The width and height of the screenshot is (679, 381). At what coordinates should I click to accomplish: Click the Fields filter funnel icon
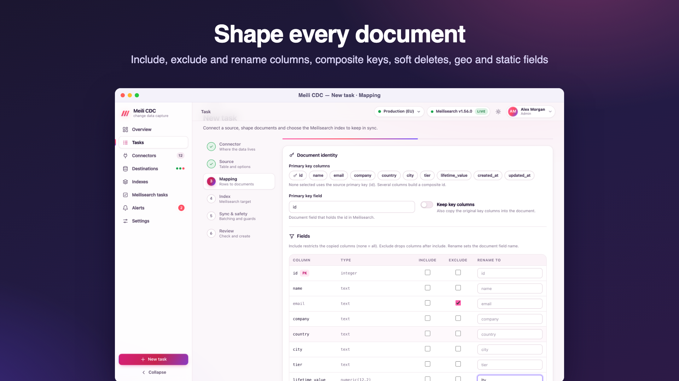292,236
